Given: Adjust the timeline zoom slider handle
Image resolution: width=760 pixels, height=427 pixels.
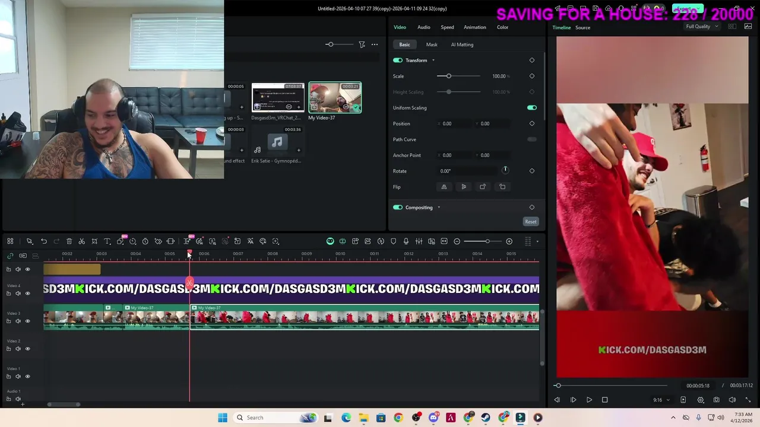Looking at the screenshot, I should pos(487,241).
